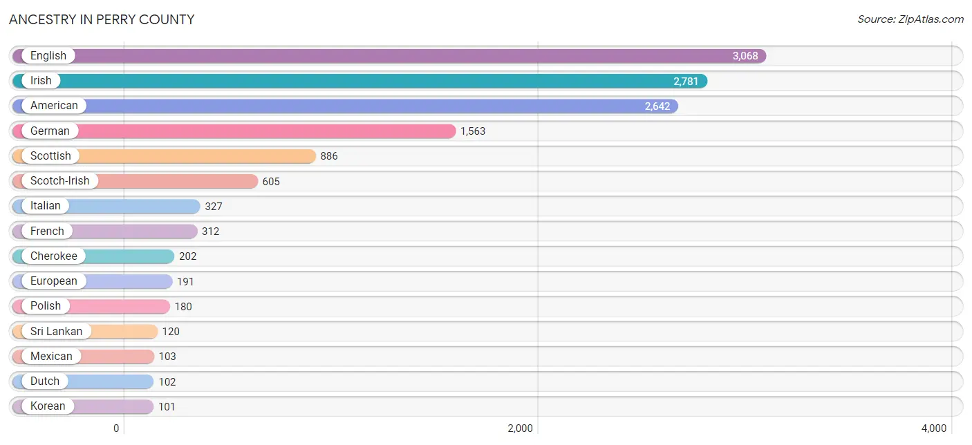Click the 191 value beside European bar
This screenshot has width=972, height=445.
coord(185,282)
